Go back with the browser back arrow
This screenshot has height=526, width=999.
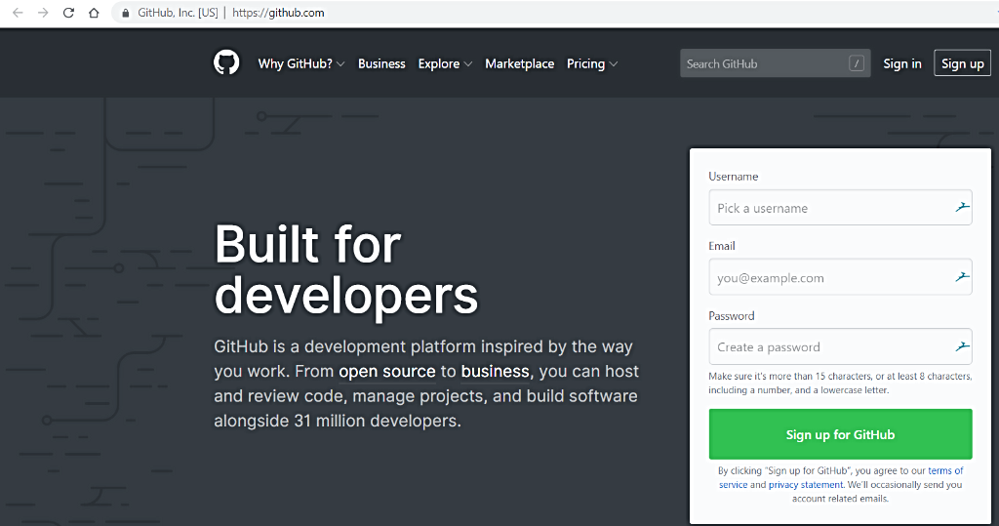point(18,13)
